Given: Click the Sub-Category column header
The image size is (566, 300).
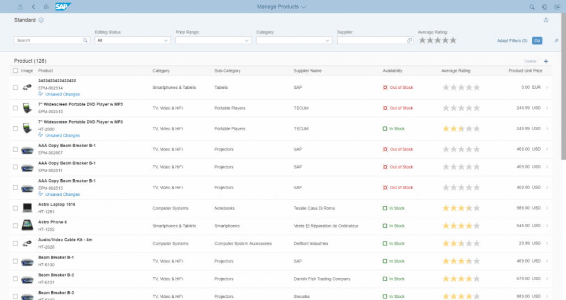Looking at the screenshot, I should [x=227, y=71].
